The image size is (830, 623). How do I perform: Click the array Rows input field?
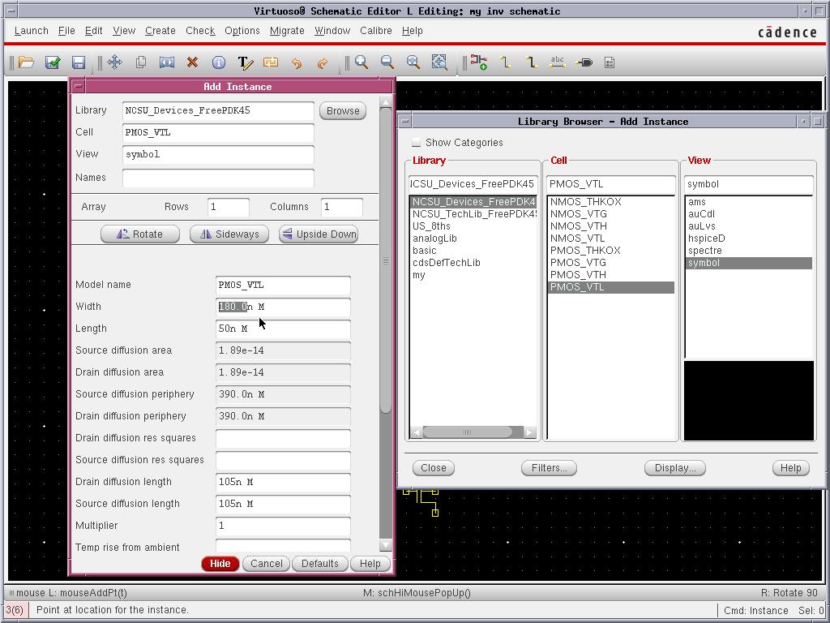click(228, 207)
